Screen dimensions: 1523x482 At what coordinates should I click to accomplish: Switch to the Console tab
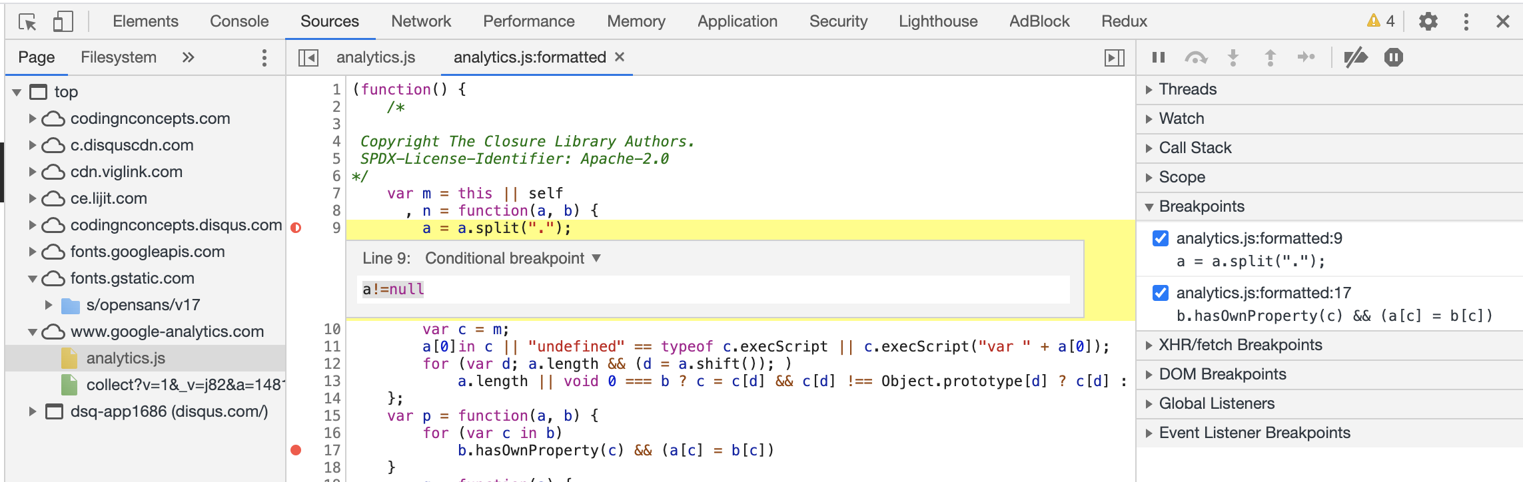(x=239, y=21)
